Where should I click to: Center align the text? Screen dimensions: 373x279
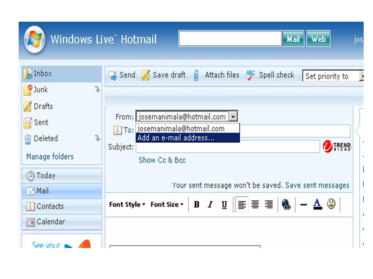point(255,205)
